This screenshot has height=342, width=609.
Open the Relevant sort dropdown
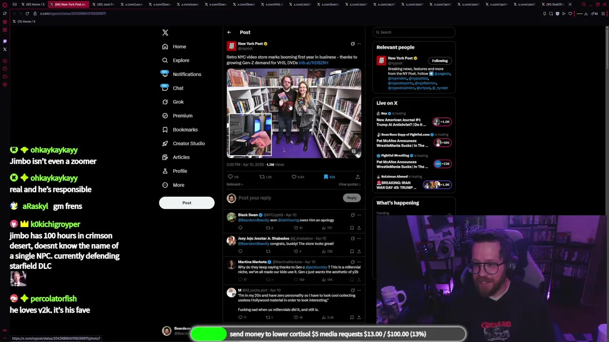tap(235, 184)
